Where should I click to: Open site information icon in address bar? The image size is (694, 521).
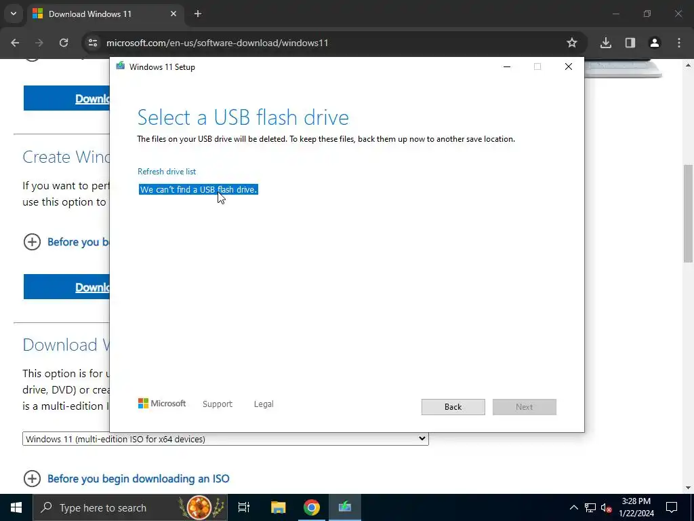coord(93,43)
